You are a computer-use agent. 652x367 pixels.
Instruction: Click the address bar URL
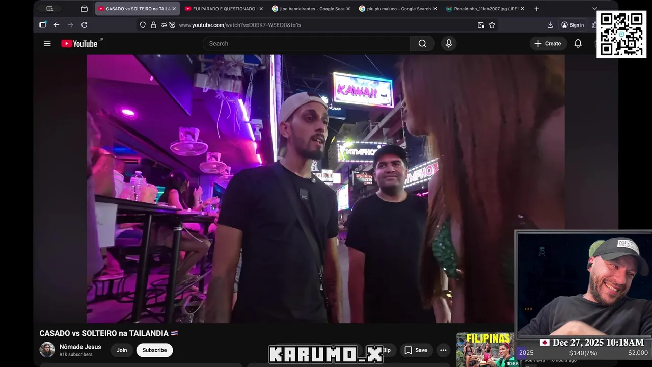pos(240,25)
